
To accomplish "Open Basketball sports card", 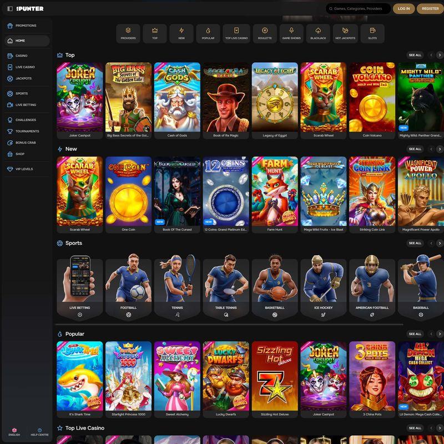I will (x=275, y=286).
